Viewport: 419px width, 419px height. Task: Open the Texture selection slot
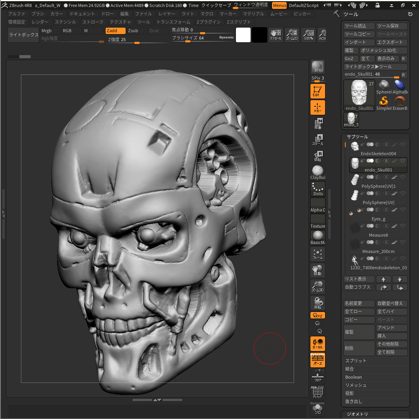click(317, 222)
